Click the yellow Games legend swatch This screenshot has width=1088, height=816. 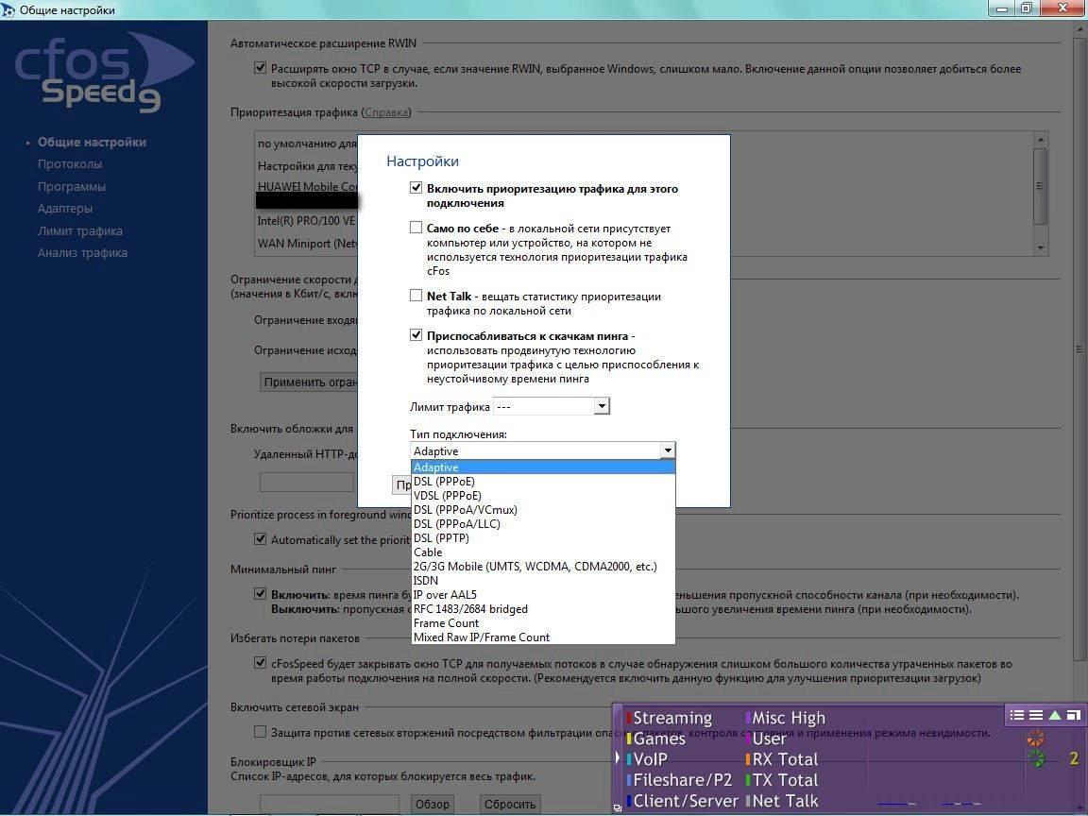pyautogui.click(x=629, y=739)
